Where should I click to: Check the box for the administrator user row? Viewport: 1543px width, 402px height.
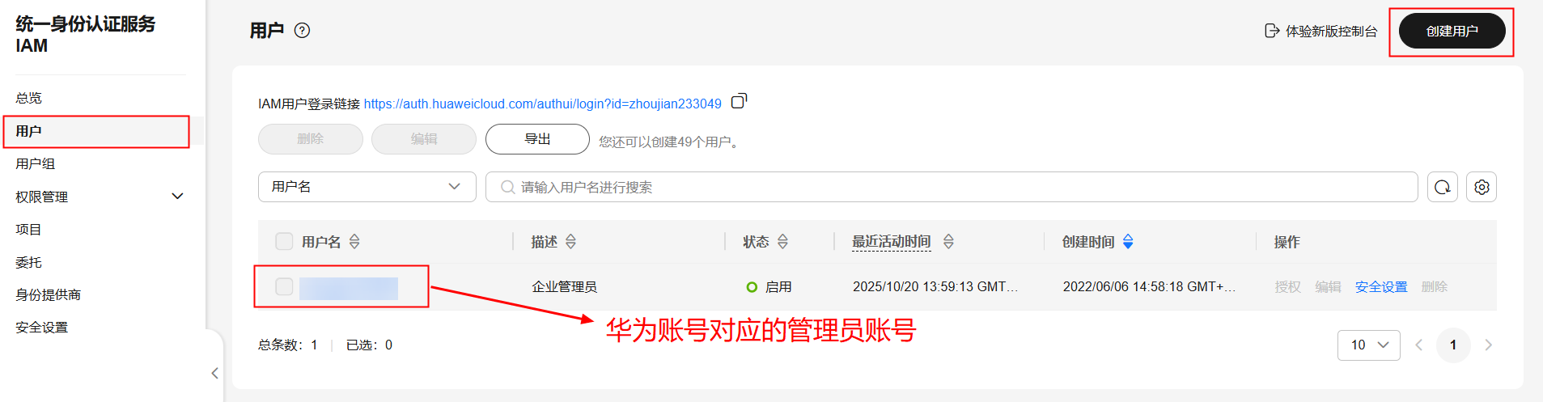[284, 286]
